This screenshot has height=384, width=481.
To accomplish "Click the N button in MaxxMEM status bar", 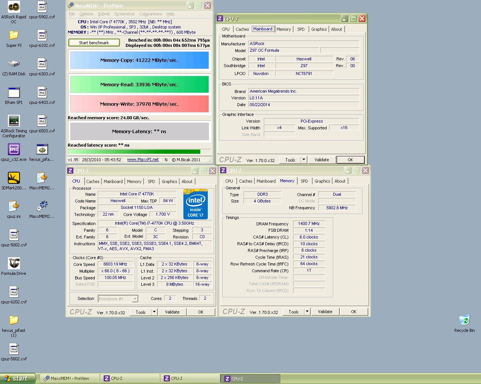I will point(166,160).
